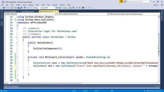This screenshot has width=164, height=92.
Task: Open the Edit menu
Action: coord(7,5)
